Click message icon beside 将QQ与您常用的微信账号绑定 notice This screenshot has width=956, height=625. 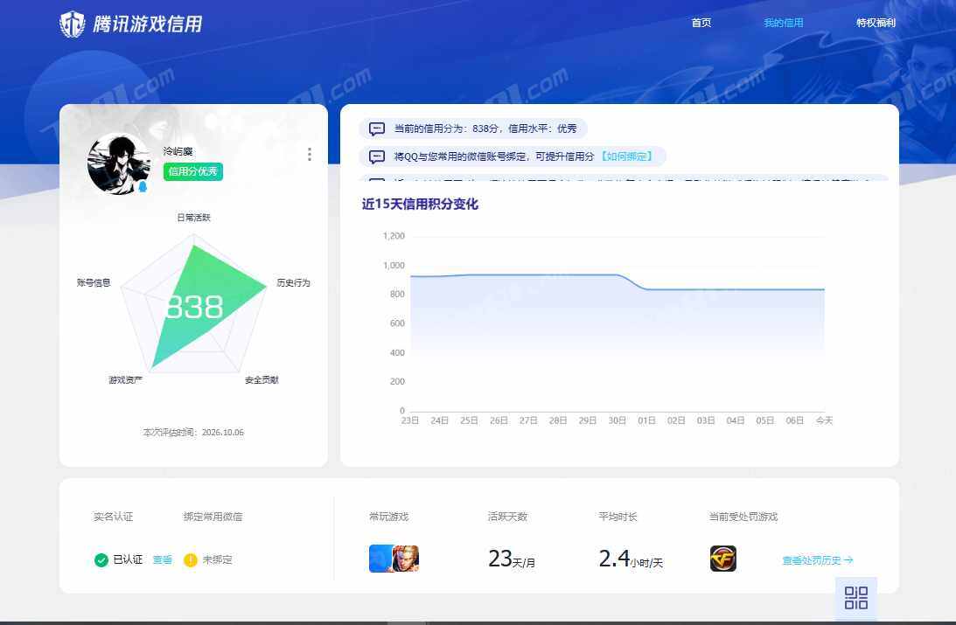377,156
